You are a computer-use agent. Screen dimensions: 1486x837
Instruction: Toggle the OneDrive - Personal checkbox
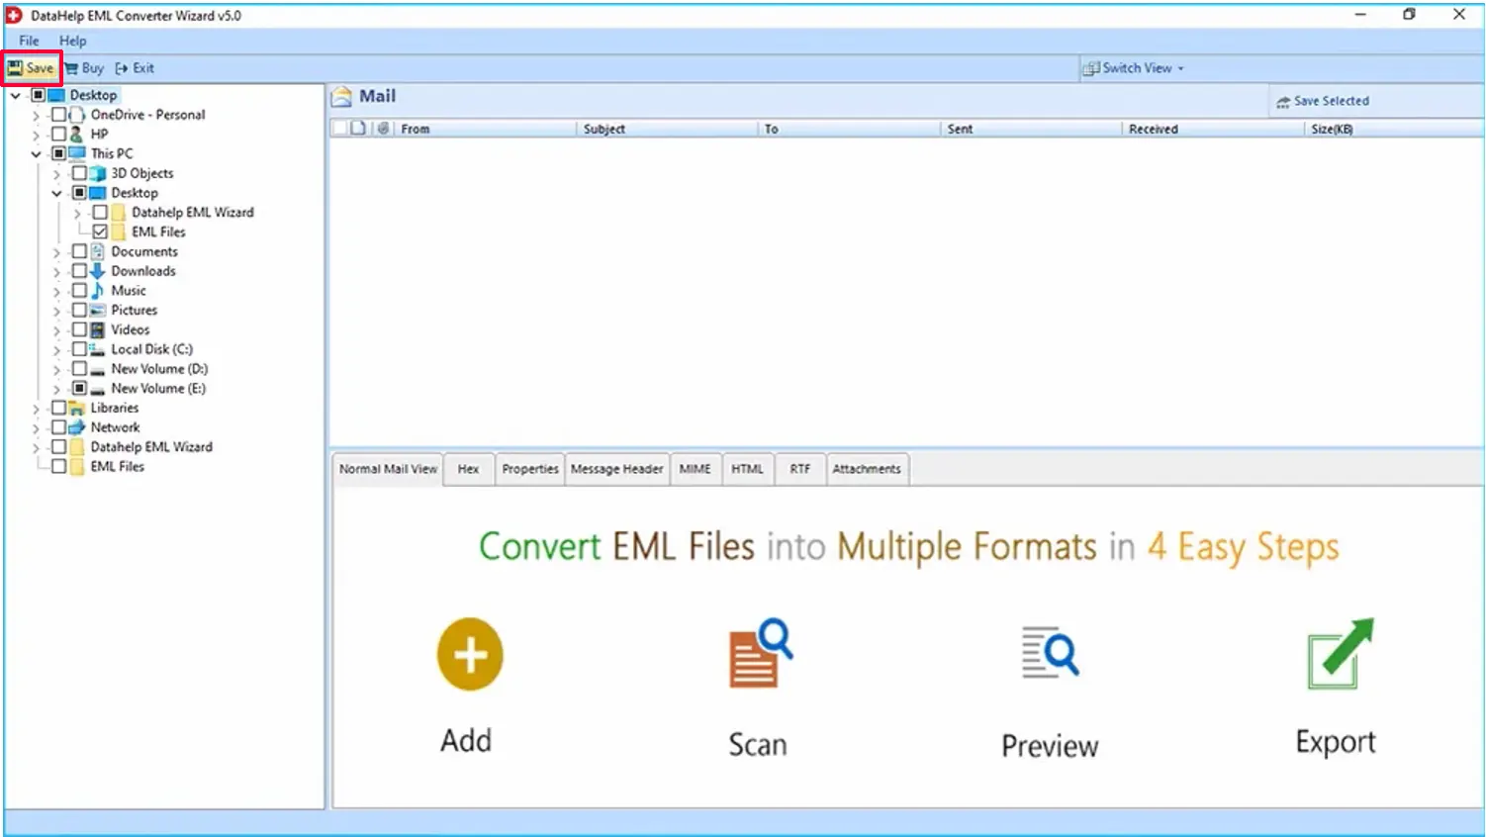point(59,115)
